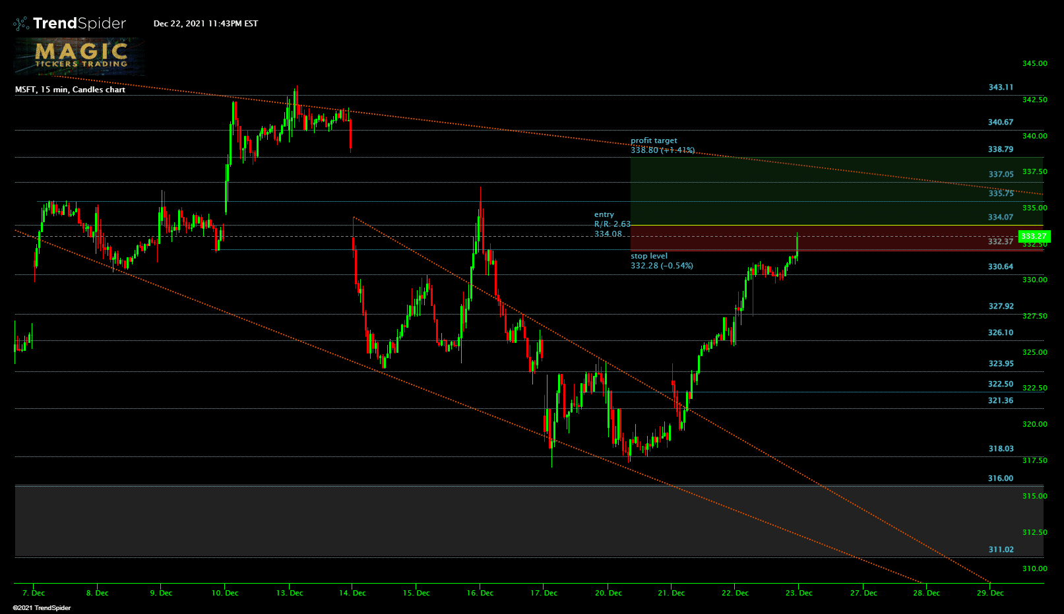Image resolution: width=1064 pixels, height=614 pixels.
Task: Click the 338.79 price level label
Action: 1001,149
